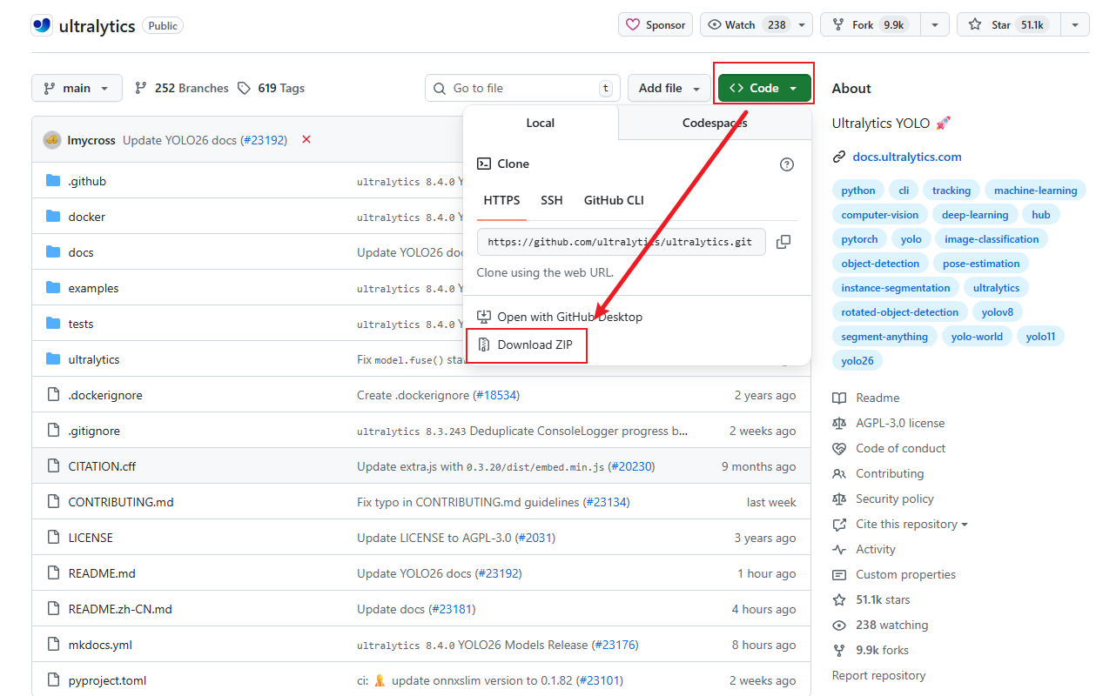This screenshot has width=1096, height=696.
Task: Click the Fork button
Action: pyautogui.click(x=871, y=24)
